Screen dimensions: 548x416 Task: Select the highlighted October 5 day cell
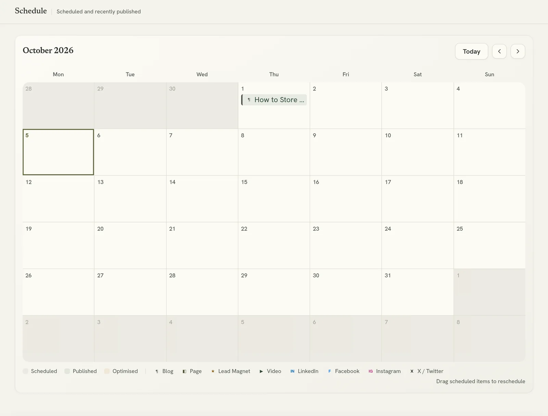[x=58, y=152]
